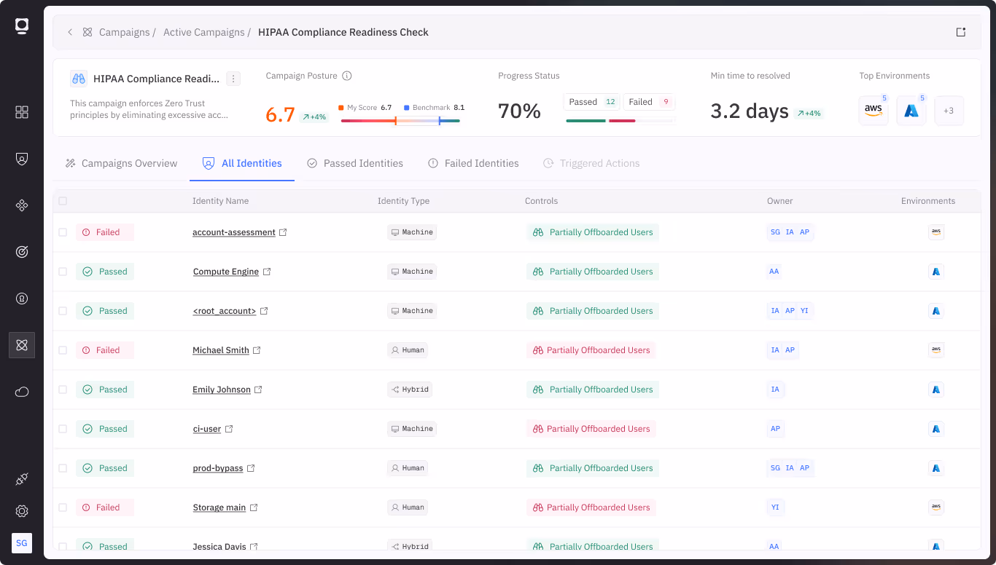Open the shield user icon in sidebar
The height and width of the screenshot is (565, 996).
coord(22,159)
